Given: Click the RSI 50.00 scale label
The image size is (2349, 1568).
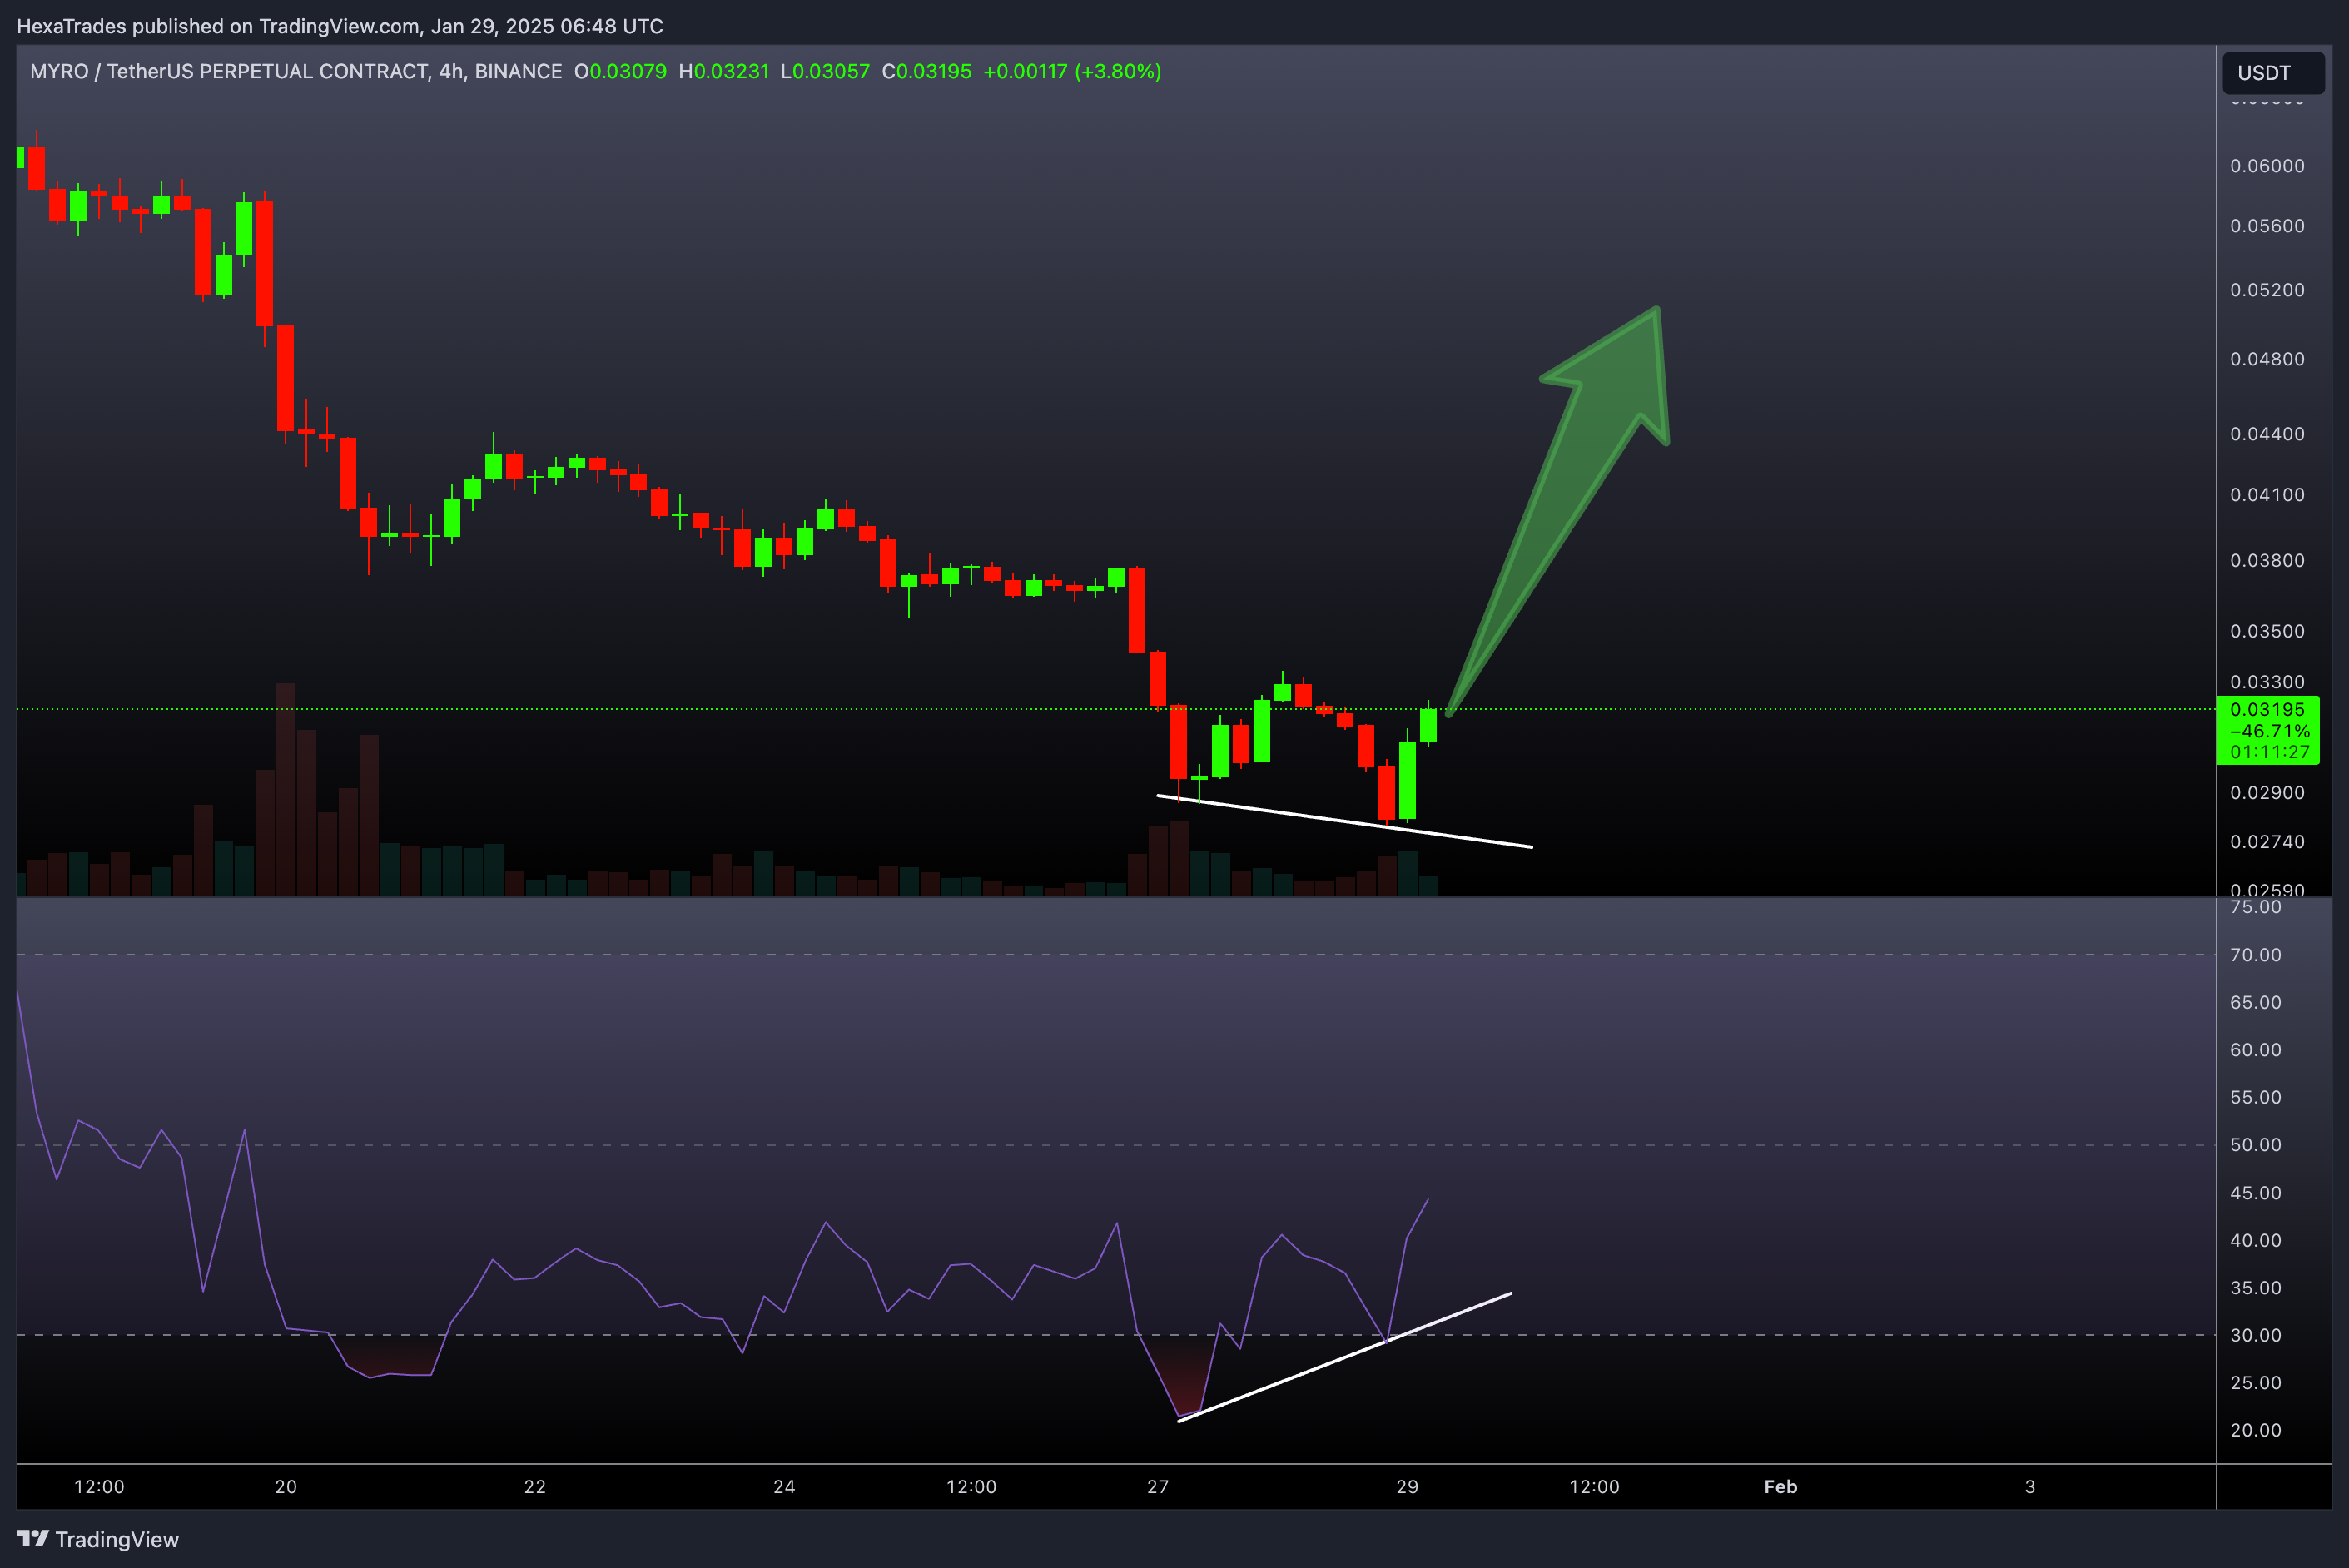Looking at the screenshot, I should pos(2256,1145).
